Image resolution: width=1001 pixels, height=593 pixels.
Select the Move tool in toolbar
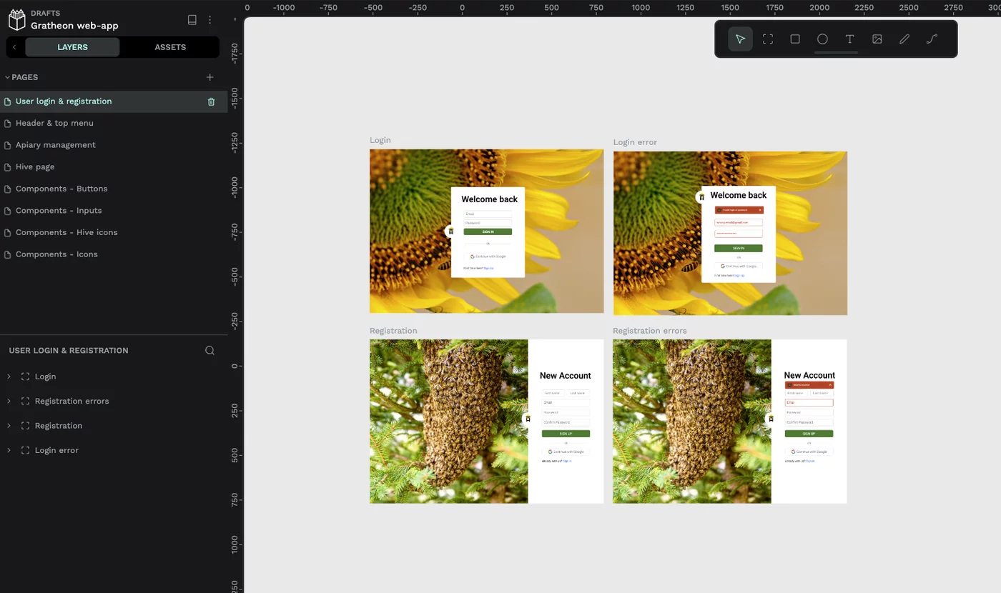[x=740, y=39]
